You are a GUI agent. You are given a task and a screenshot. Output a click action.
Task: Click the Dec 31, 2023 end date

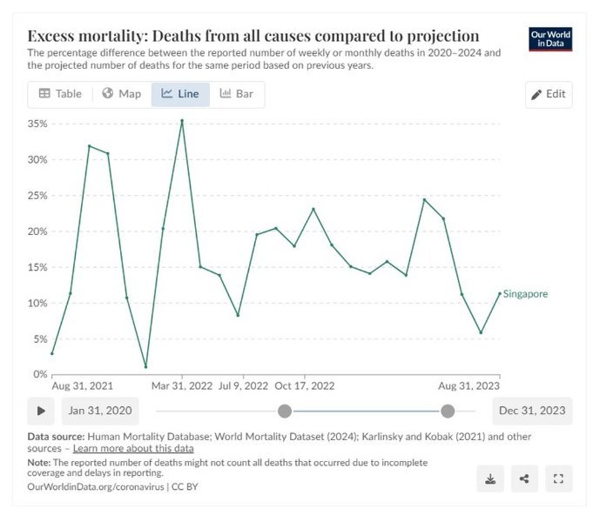coord(532,411)
